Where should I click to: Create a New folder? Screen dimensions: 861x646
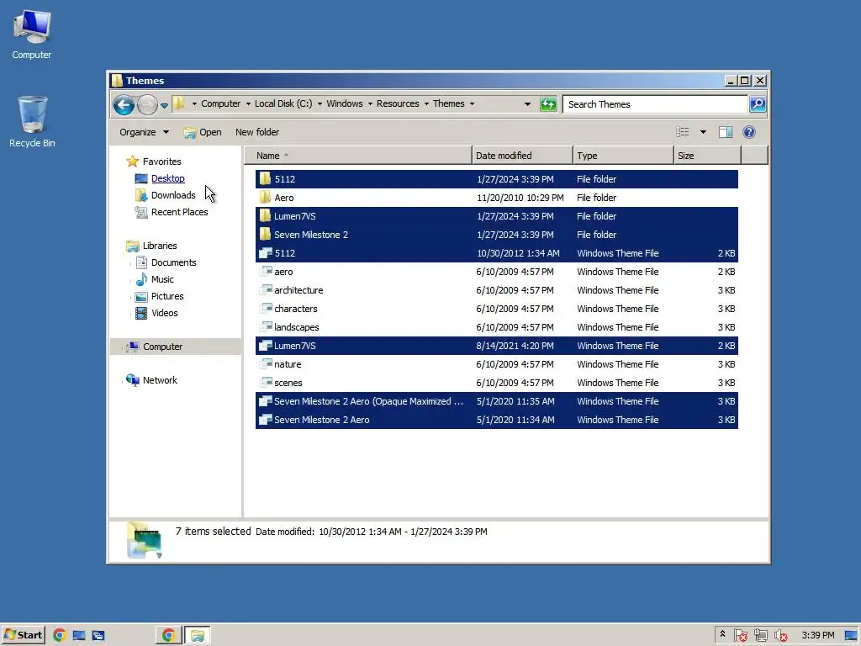[257, 132]
